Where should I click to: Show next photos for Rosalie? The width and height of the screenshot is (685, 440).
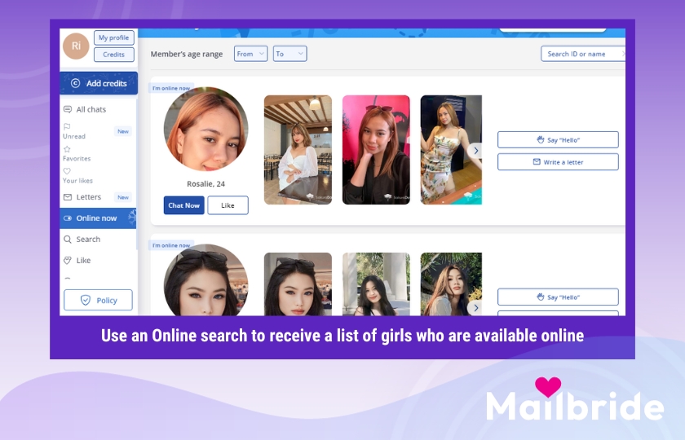[x=475, y=151]
